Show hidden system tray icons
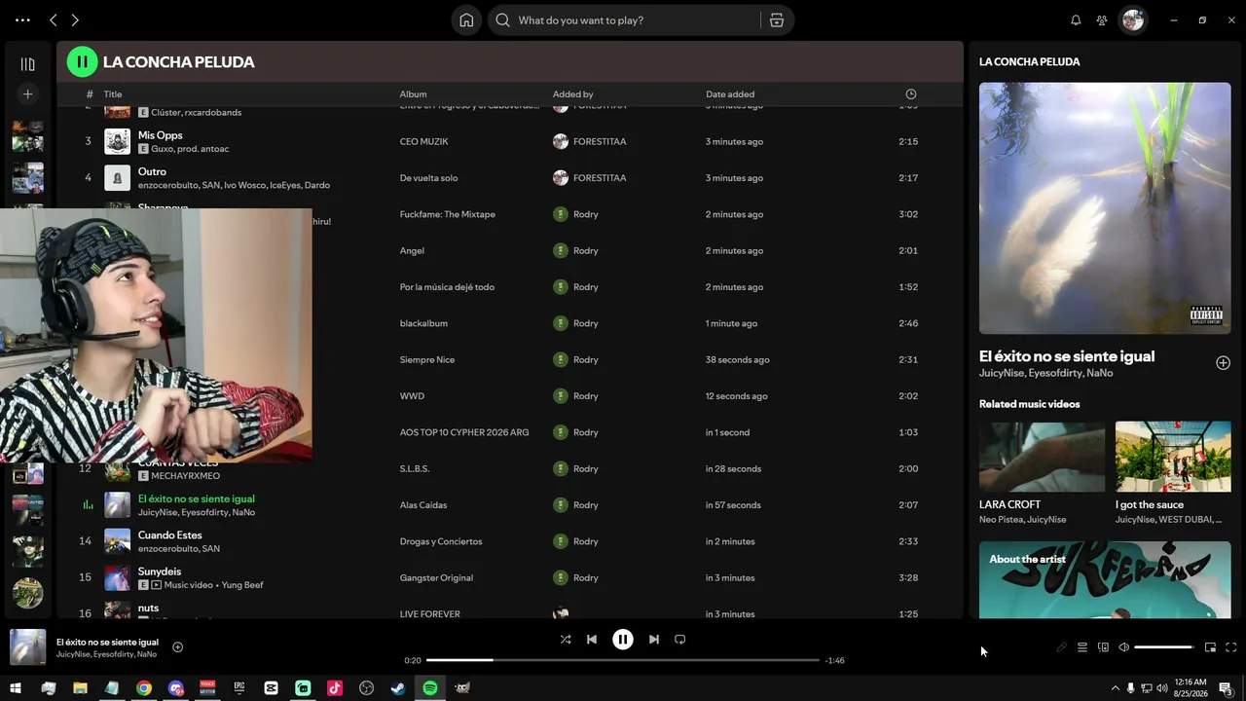Image resolution: width=1246 pixels, height=701 pixels. click(1115, 688)
